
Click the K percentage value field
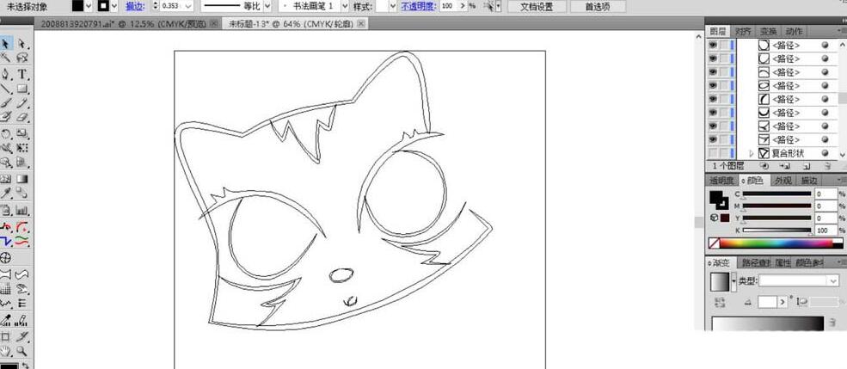click(x=826, y=231)
